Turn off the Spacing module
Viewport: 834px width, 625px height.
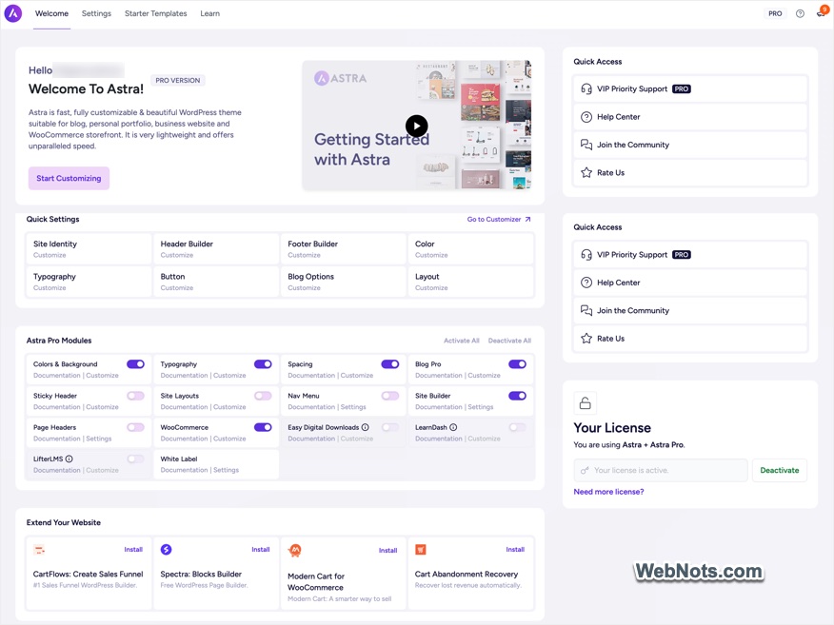point(390,364)
